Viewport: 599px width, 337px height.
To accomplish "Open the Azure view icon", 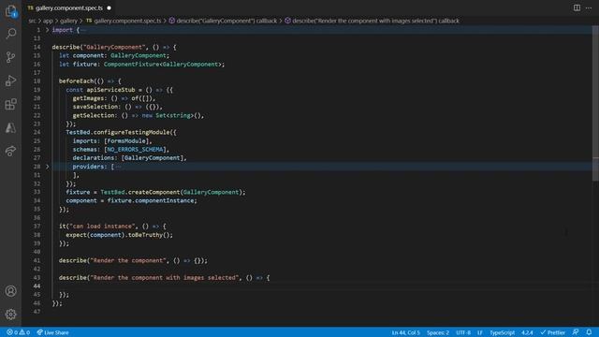I will pos(10,127).
